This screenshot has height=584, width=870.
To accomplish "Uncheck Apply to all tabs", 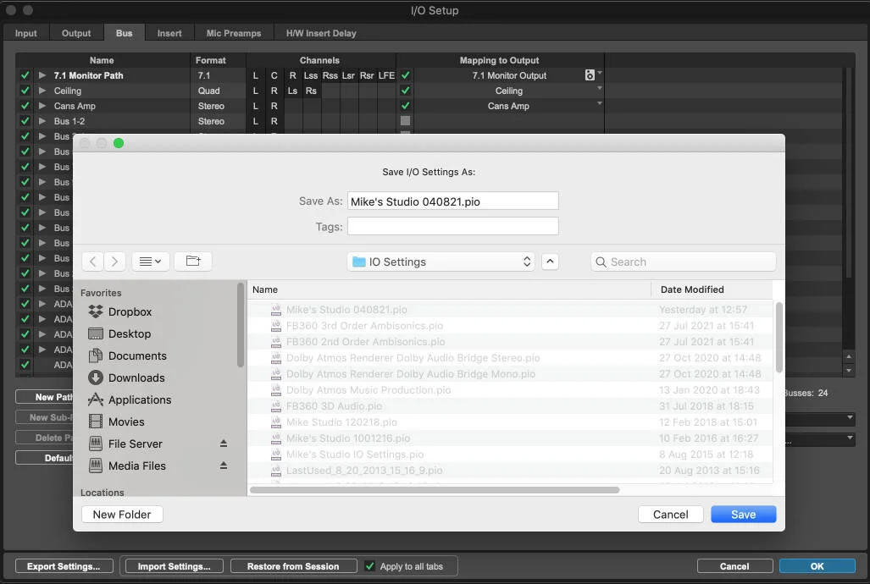I will point(369,566).
